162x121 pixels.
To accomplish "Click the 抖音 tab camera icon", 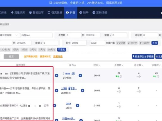I will (67, 13).
